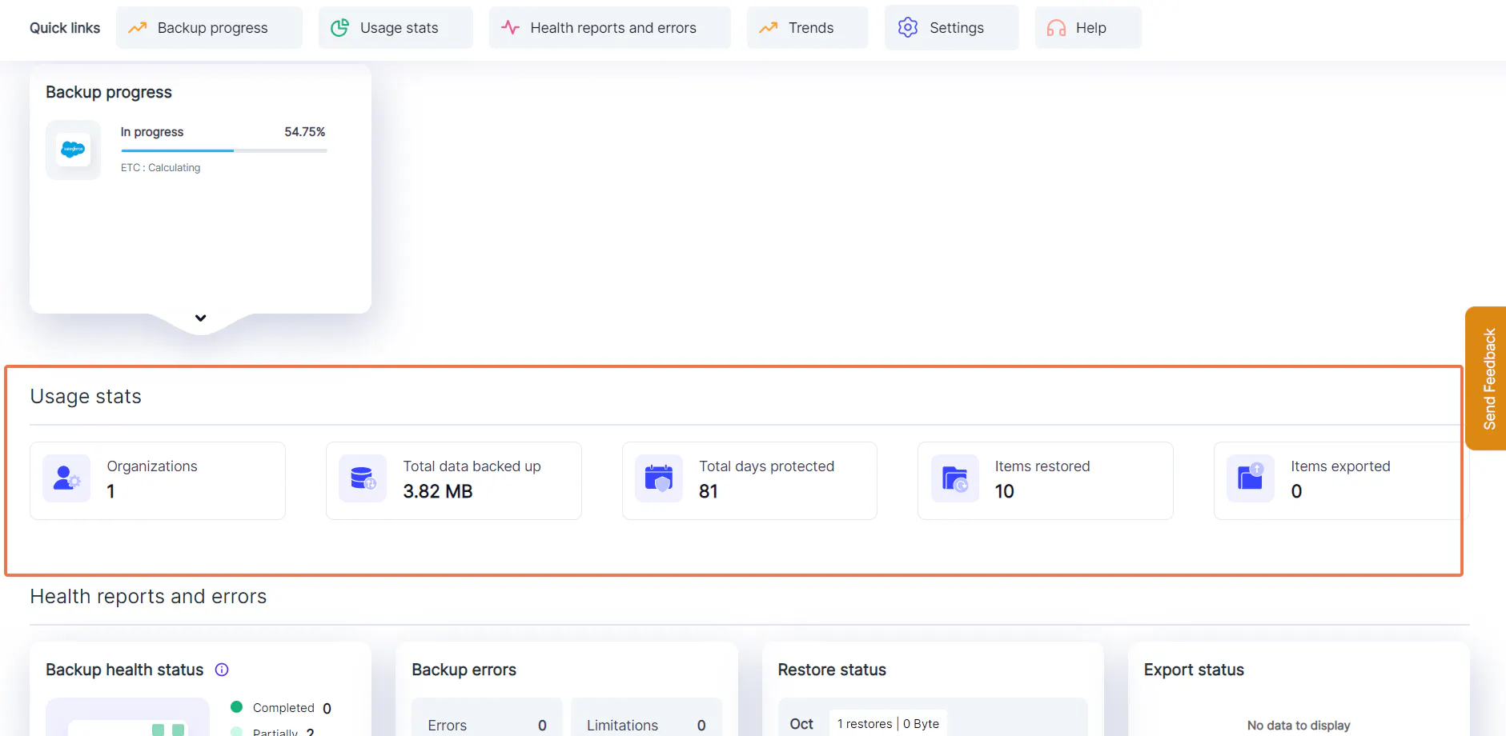Open the Backup progress quick link
This screenshot has width=1506, height=736.
pos(209,28)
